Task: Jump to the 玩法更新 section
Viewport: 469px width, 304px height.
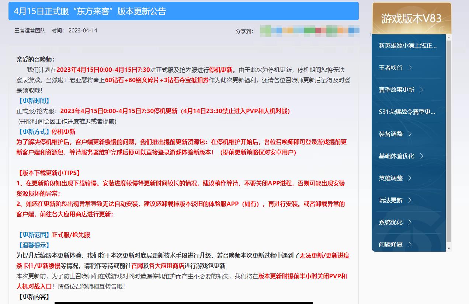Action: tap(390, 200)
